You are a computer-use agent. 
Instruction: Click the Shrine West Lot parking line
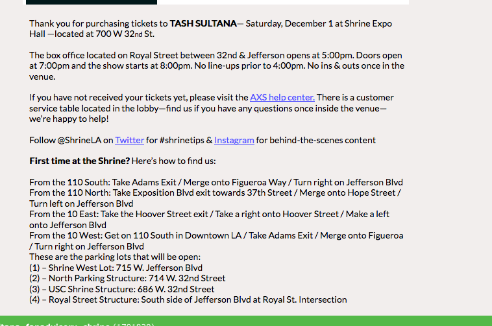point(116,268)
